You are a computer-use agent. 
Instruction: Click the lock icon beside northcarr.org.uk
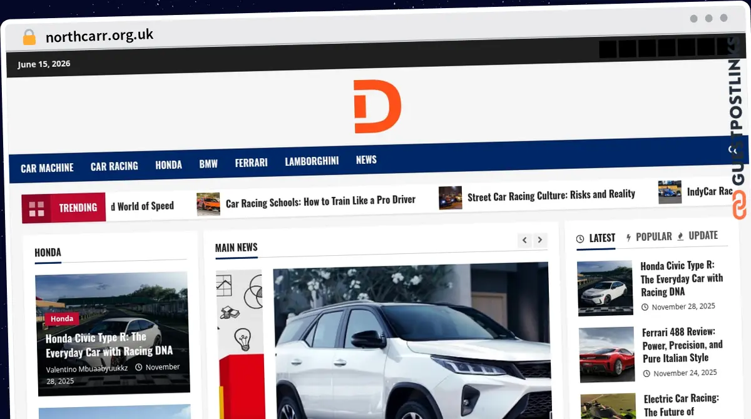29,37
